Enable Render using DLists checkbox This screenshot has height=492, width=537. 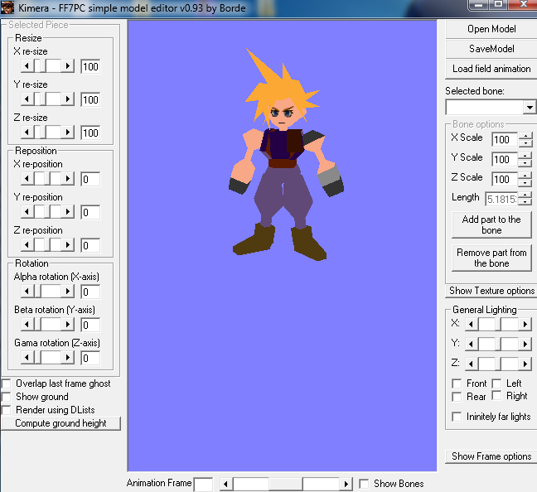point(6,410)
